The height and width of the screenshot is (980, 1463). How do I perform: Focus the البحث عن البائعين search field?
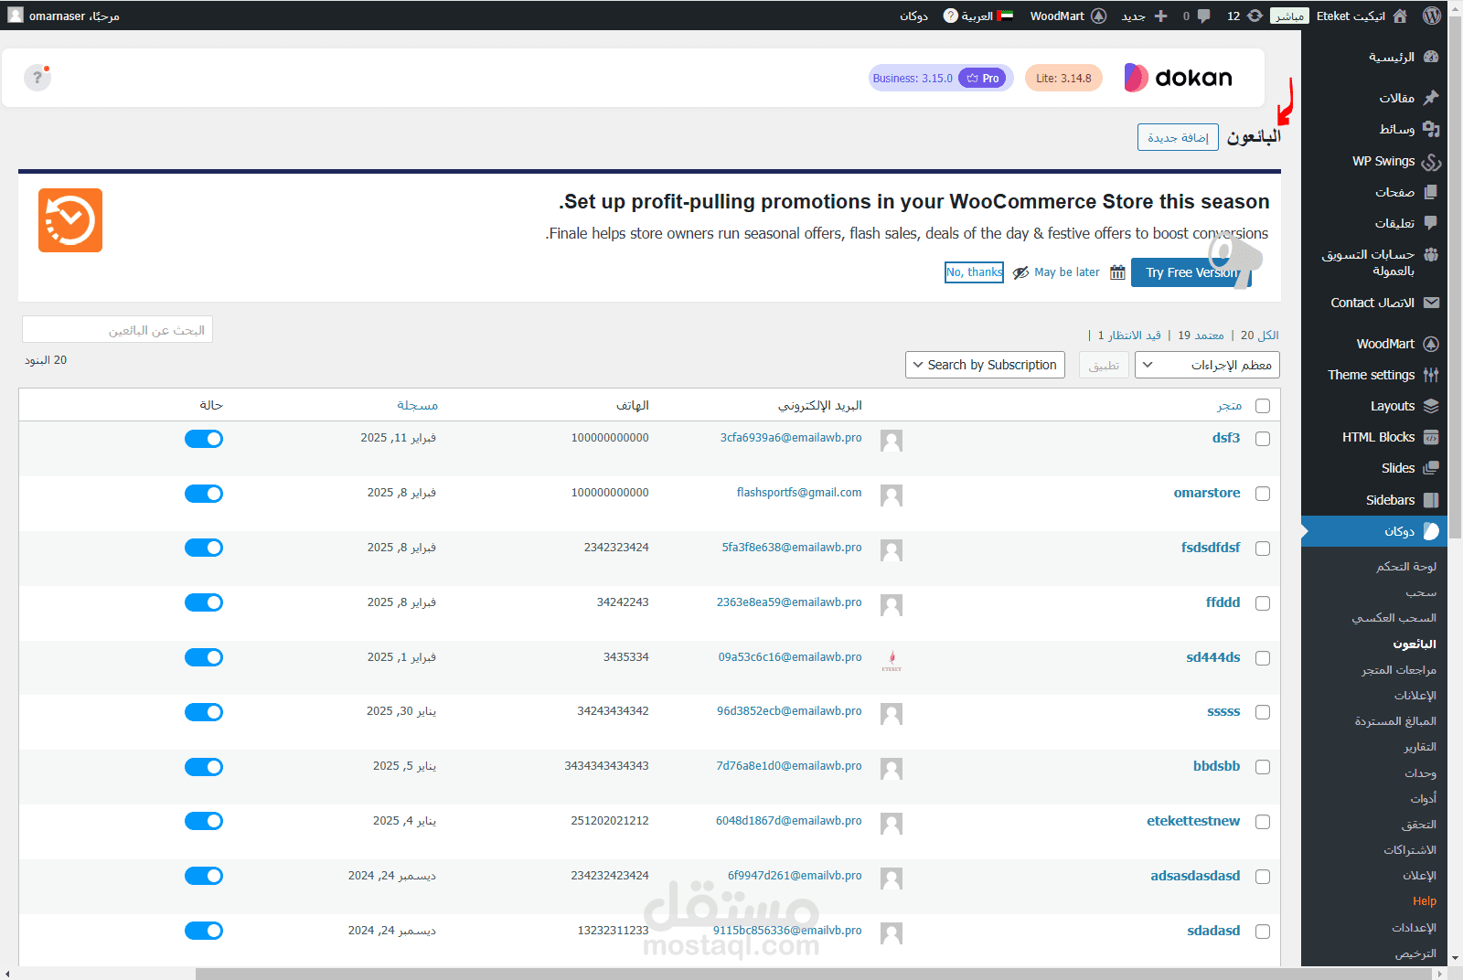[117, 330]
